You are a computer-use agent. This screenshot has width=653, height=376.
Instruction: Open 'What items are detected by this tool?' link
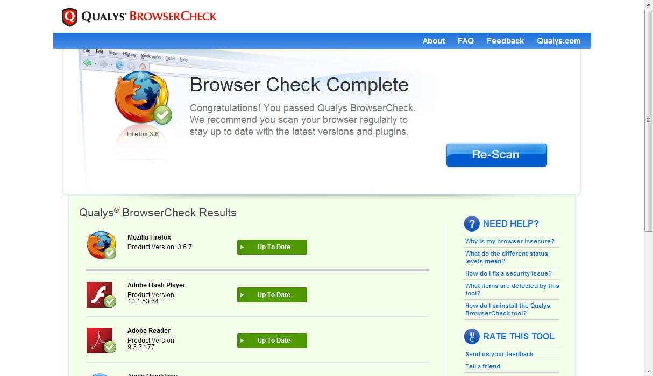(512, 290)
